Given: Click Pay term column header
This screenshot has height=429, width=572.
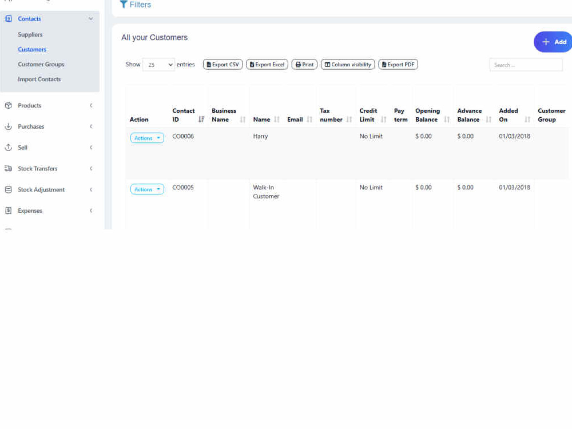Looking at the screenshot, I should point(401,115).
